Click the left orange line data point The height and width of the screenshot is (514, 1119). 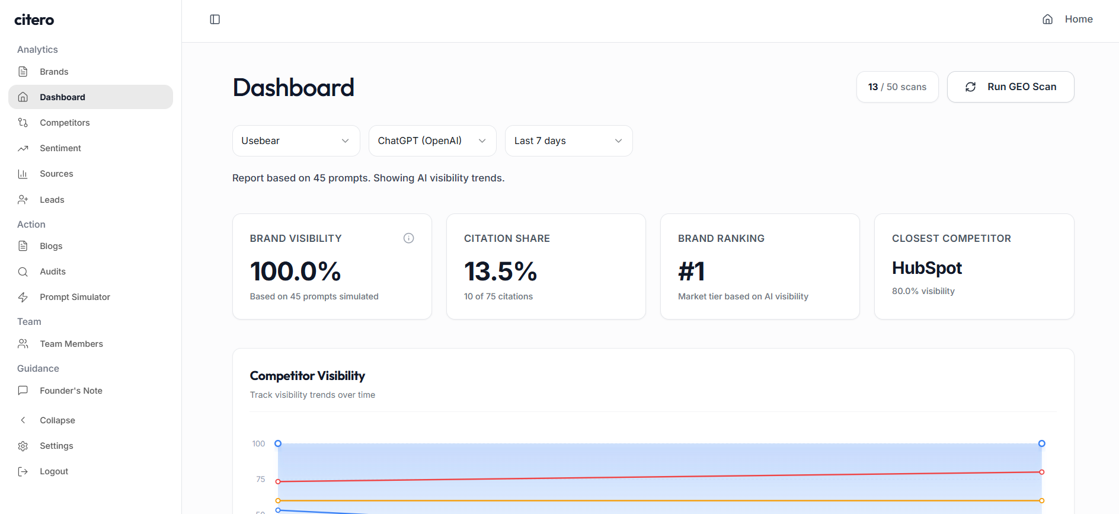(278, 500)
